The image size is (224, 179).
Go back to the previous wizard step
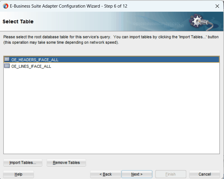coord(105,174)
